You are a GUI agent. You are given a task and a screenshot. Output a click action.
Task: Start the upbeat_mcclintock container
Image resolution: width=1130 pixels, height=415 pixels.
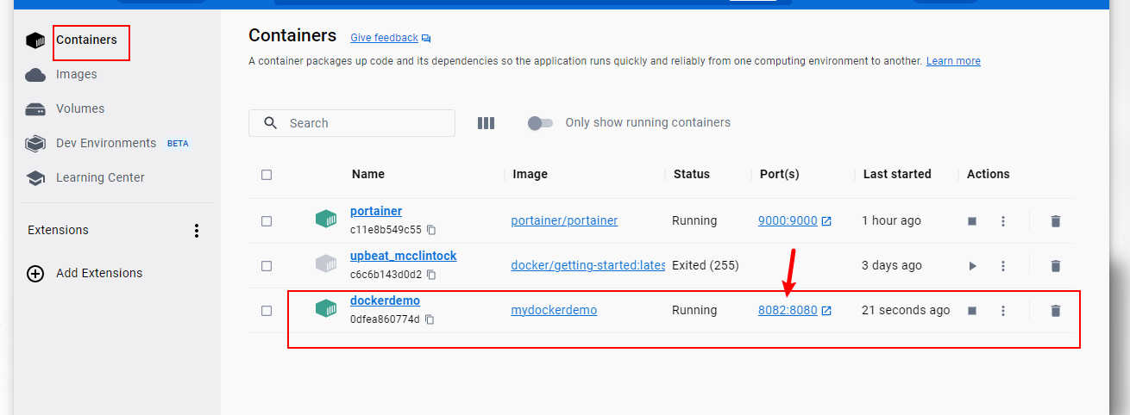972,266
